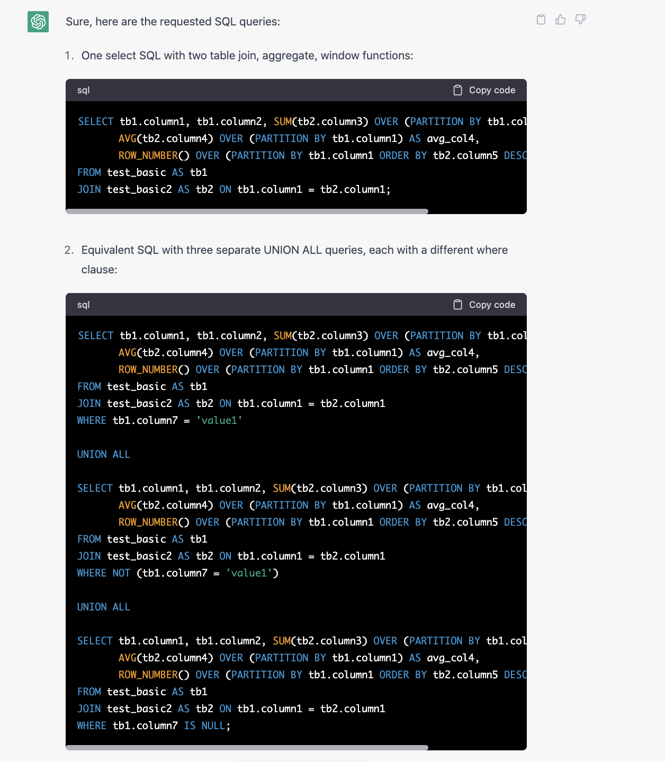This screenshot has height=762, width=665.
Task: Click the first code block's horizontal scrollbar
Action: coord(247,211)
